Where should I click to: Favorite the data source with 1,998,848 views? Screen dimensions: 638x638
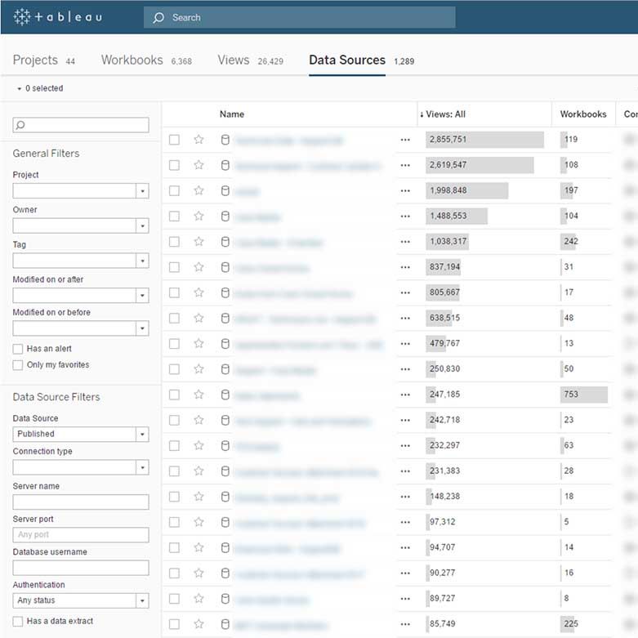coord(199,190)
